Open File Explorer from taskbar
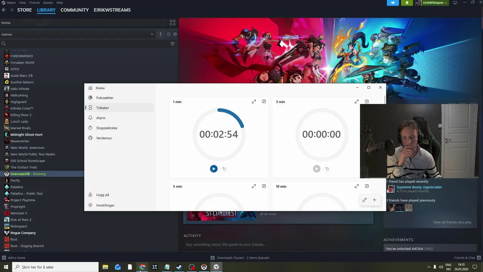 105,267
